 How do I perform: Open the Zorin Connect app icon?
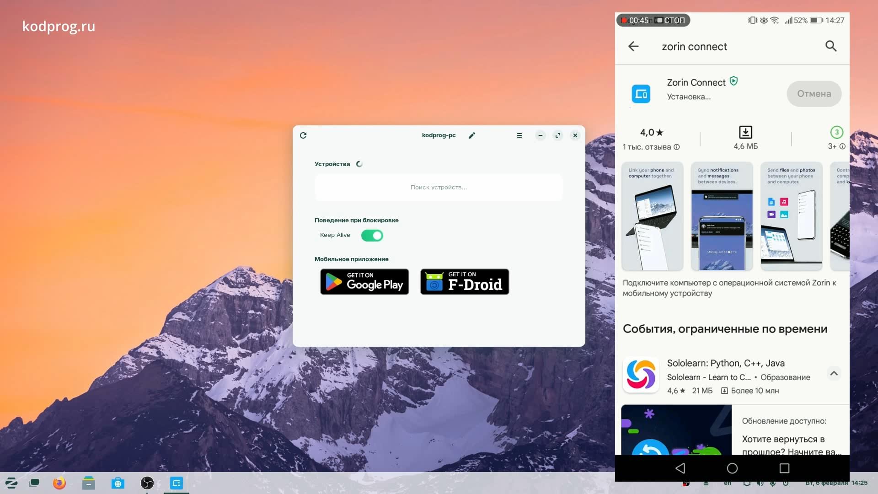641,94
